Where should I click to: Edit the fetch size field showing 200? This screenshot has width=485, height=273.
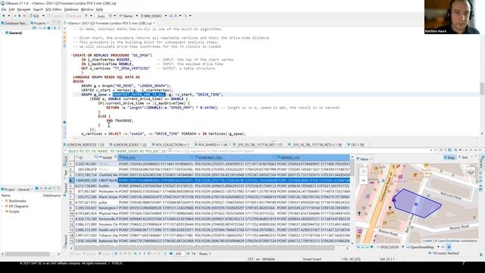tap(179, 253)
